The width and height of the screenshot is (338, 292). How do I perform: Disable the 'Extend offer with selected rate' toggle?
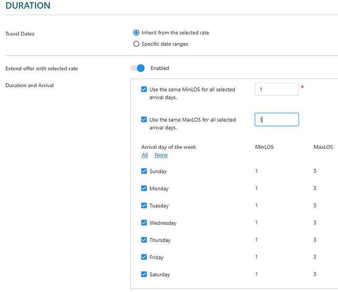(138, 68)
